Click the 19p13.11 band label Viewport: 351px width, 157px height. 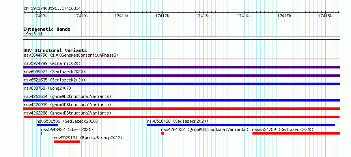click(x=33, y=34)
